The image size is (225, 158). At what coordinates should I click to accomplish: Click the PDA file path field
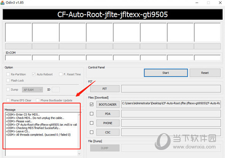171,114
